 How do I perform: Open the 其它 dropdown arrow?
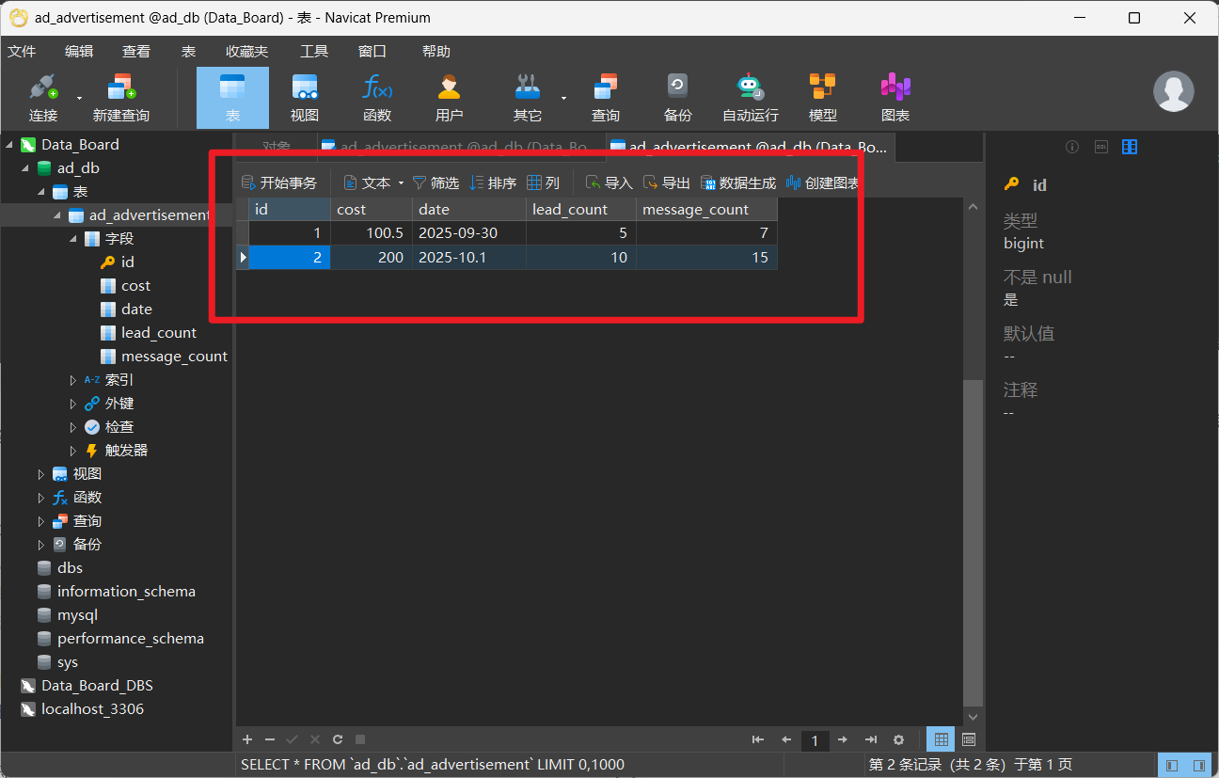(563, 98)
